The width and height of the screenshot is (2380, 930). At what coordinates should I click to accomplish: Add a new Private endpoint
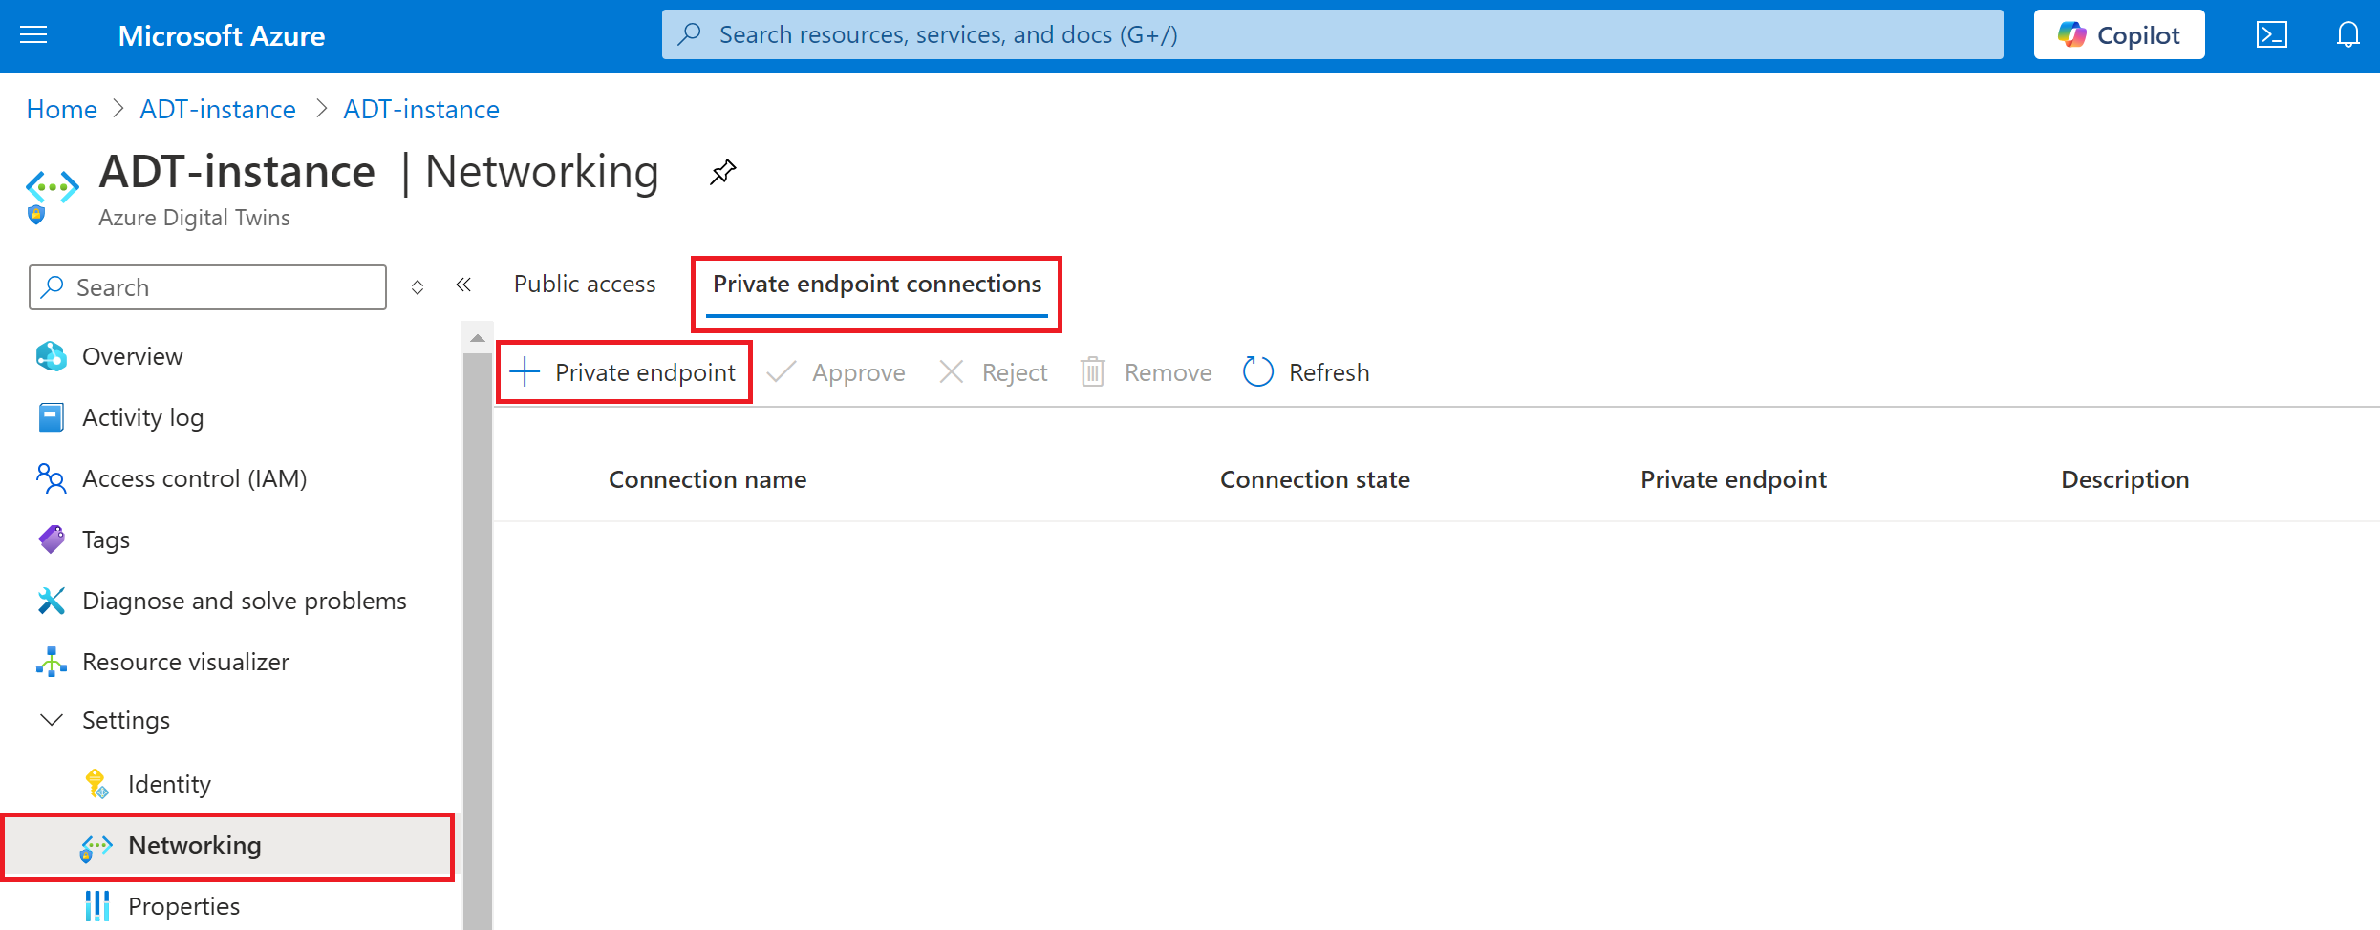coord(624,372)
